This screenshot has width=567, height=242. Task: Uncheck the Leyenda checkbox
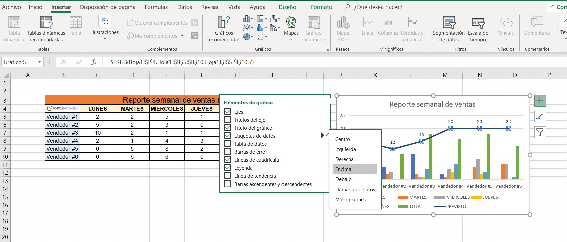click(228, 168)
